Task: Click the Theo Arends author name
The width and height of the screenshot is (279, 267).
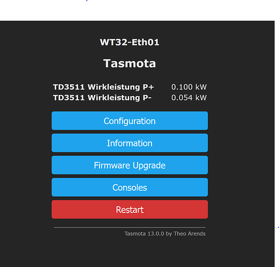Action: pos(190,233)
